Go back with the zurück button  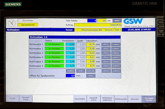(13, 98)
